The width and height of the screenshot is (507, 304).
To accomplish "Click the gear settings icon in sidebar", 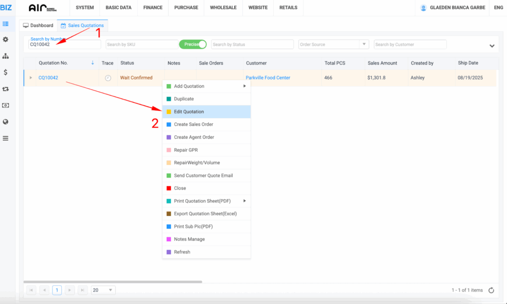I will pos(5,40).
